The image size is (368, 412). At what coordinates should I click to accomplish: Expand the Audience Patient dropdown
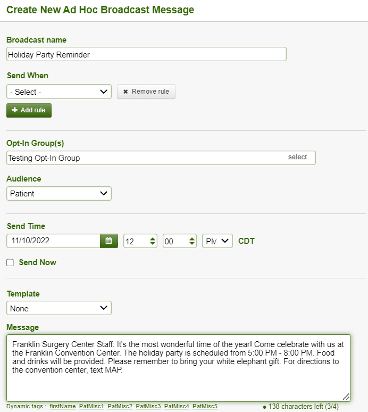tap(59, 194)
